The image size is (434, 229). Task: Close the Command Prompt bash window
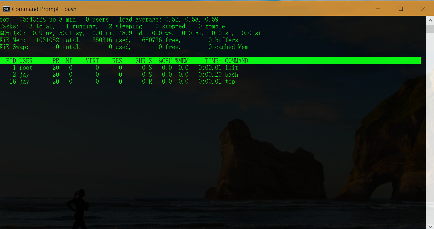point(423,9)
